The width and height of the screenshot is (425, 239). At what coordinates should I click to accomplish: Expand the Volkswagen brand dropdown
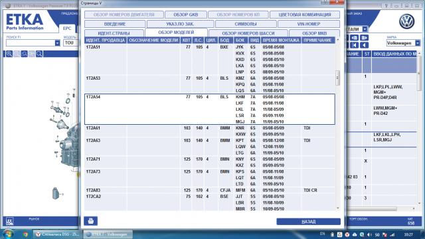418,42
